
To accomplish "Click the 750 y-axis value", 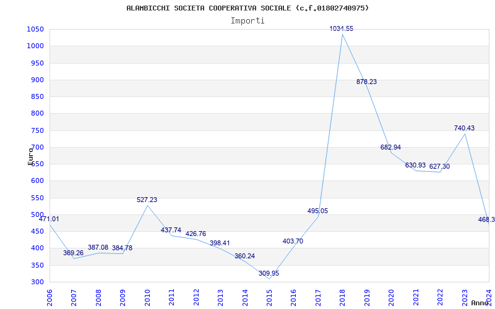I will pyautogui.click(x=37, y=130).
